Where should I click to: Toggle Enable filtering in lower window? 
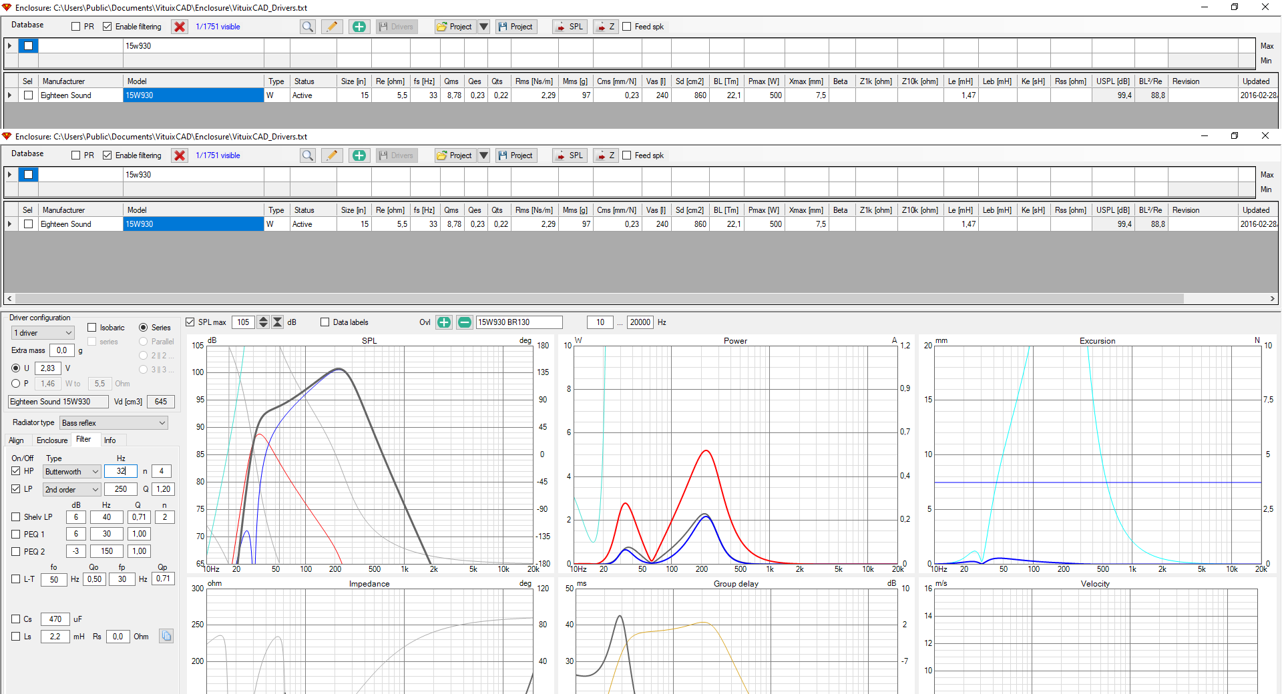point(108,155)
